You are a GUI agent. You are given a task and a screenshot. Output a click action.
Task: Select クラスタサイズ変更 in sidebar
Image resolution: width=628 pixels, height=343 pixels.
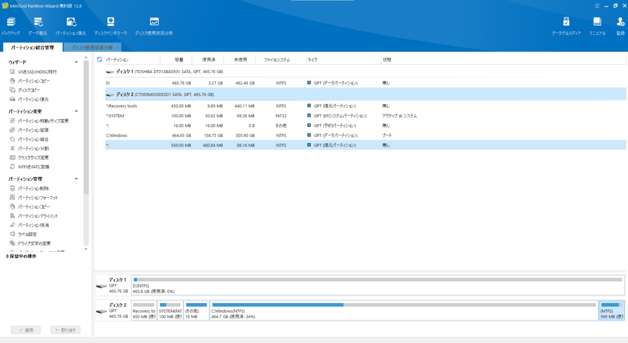(29, 157)
